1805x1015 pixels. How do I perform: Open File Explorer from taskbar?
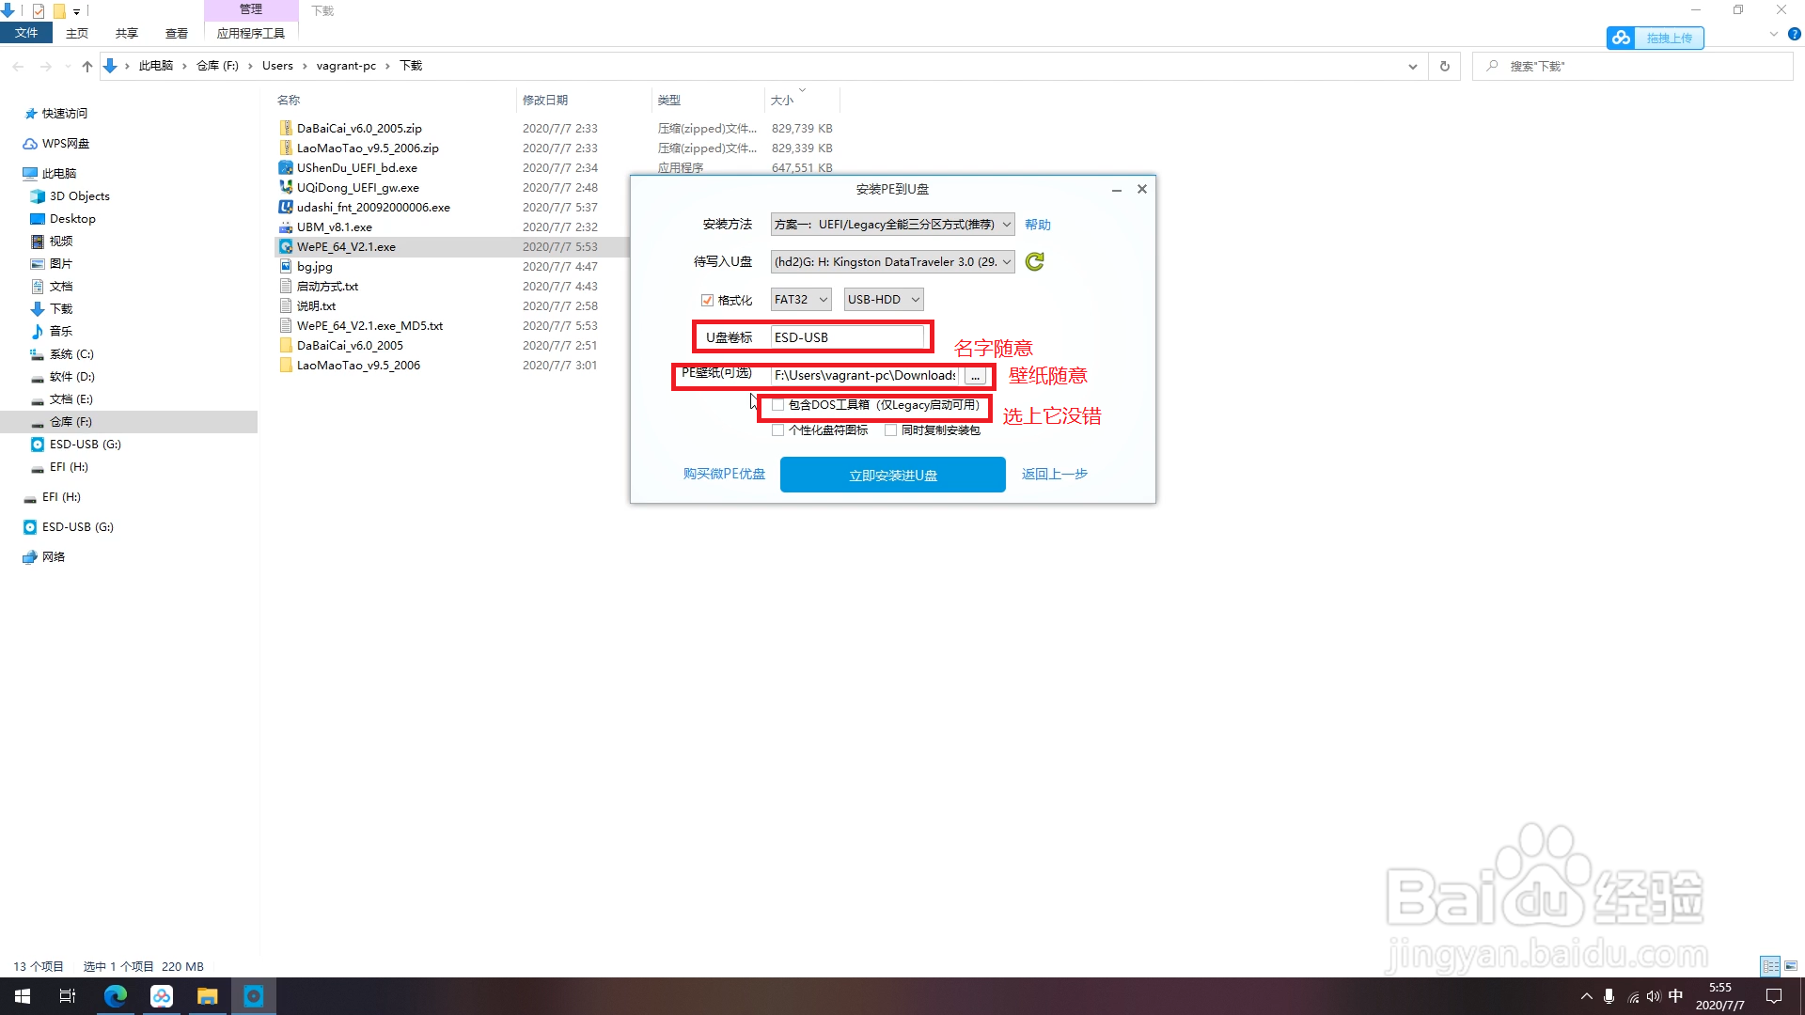[207, 996]
